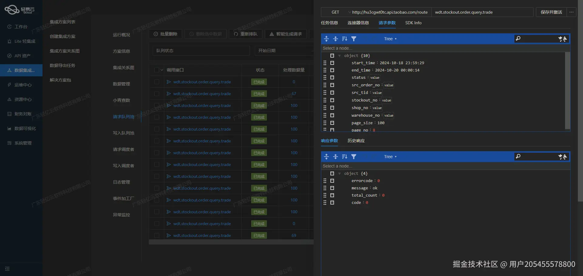Open action menu icon for errorcode field
Viewport: 583px width, 276px height.
(x=332, y=181)
